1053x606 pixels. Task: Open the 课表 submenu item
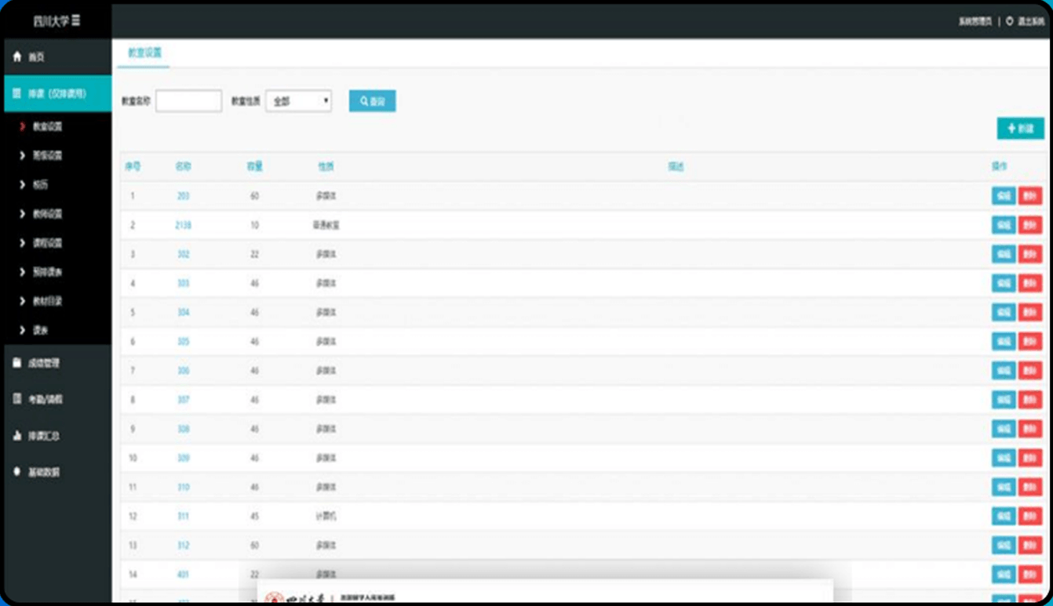point(40,331)
